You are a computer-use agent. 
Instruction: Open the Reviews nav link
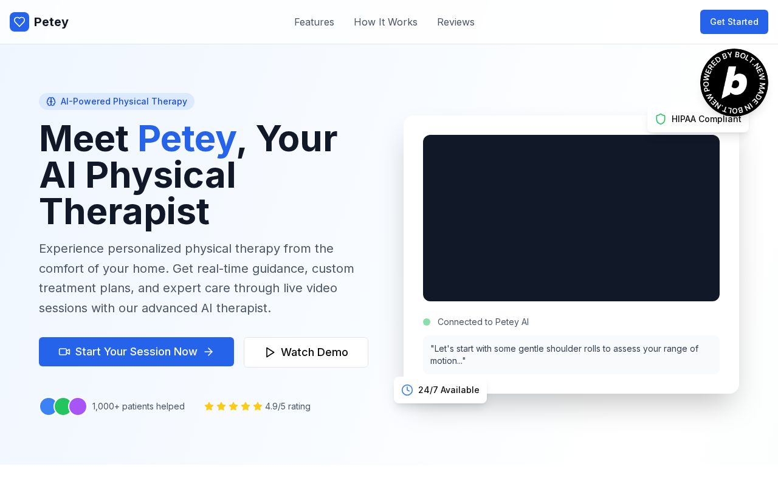pos(456,22)
